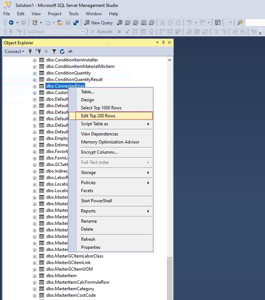The height and width of the screenshot is (300, 265).
Task: Expand the dbo.ConditionQuantity table node
Action: (x=34, y=73)
